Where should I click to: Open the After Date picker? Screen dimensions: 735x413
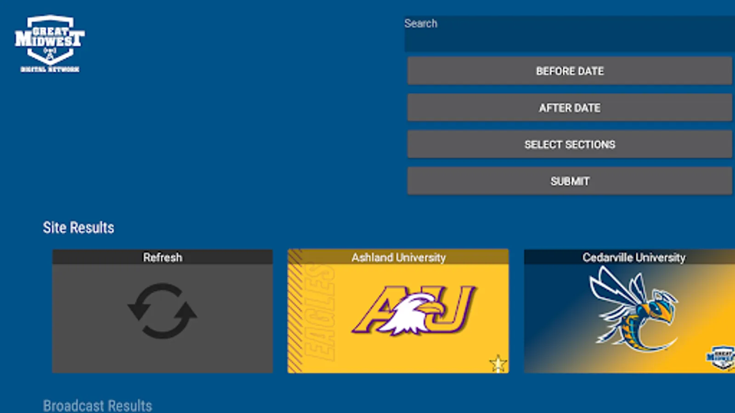tap(570, 107)
